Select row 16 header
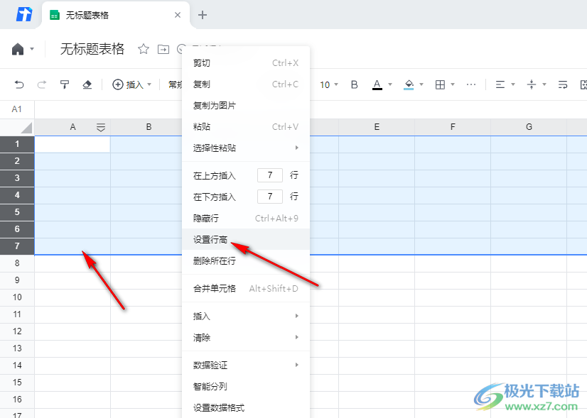 point(17,400)
